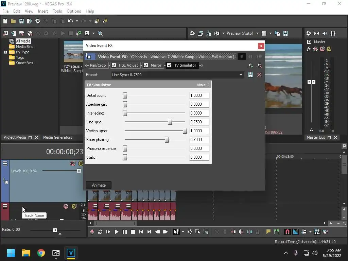
Task: Click the Detail zoom value field
Action: 199,95
